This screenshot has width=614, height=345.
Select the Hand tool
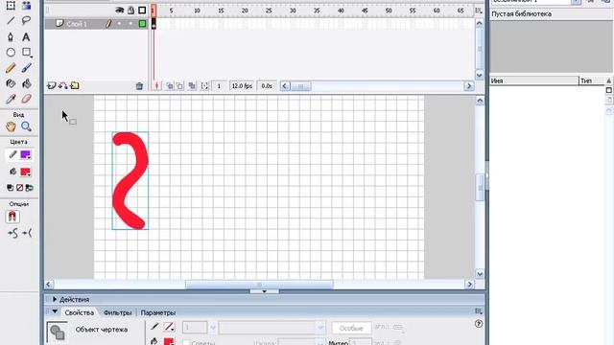[x=11, y=126]
